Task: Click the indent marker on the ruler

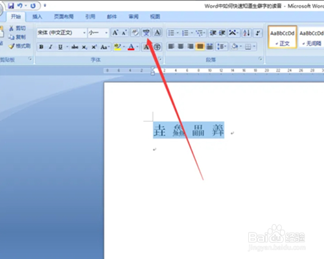Action: [152, 71]
